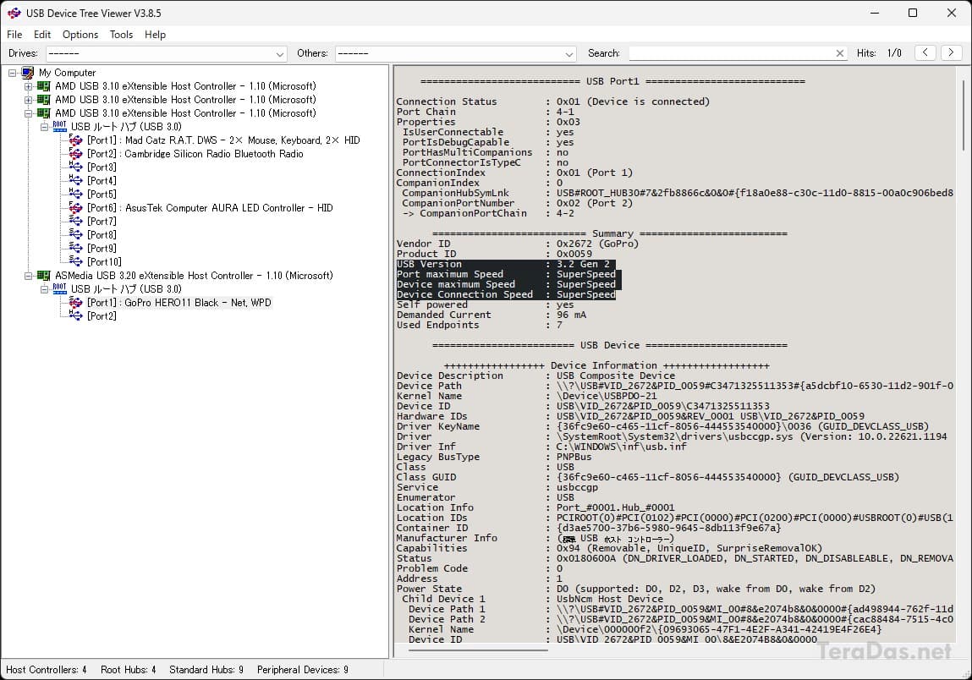Click USB icon of empty Port10
Image resolution: width=972 pixels, height=680 pixels.
(75, 261)
